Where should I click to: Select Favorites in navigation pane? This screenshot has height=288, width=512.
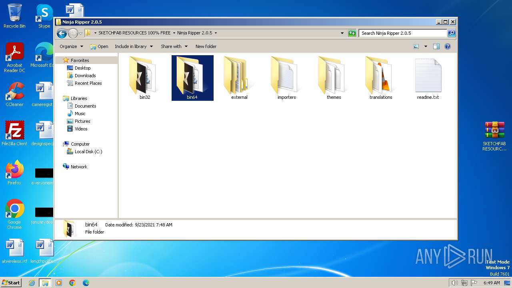tap(80, 60)
